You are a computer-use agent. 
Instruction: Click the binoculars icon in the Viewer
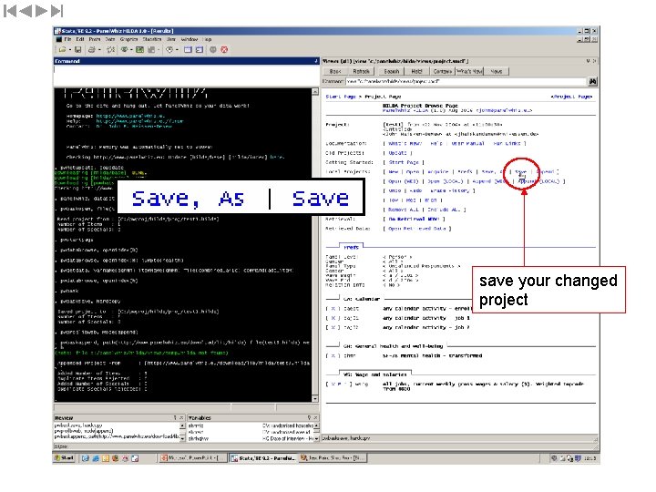592,82
